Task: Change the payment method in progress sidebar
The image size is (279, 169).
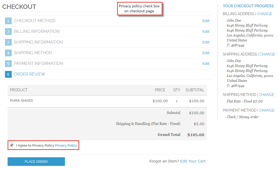Action: [x=267, y=110]
